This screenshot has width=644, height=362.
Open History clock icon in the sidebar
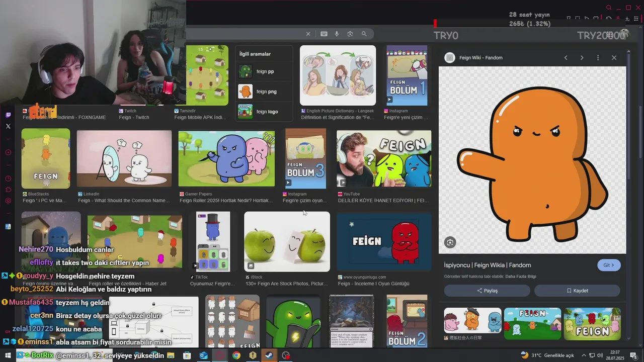(8, 178)
